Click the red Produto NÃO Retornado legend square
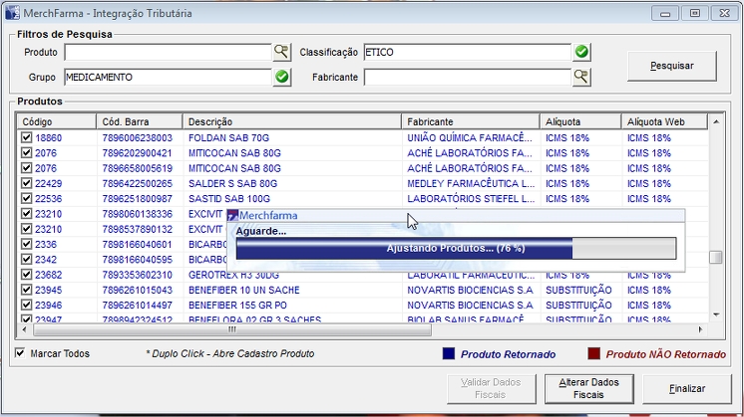This screenshot has width=744, height=417. [x=593, y=353]
